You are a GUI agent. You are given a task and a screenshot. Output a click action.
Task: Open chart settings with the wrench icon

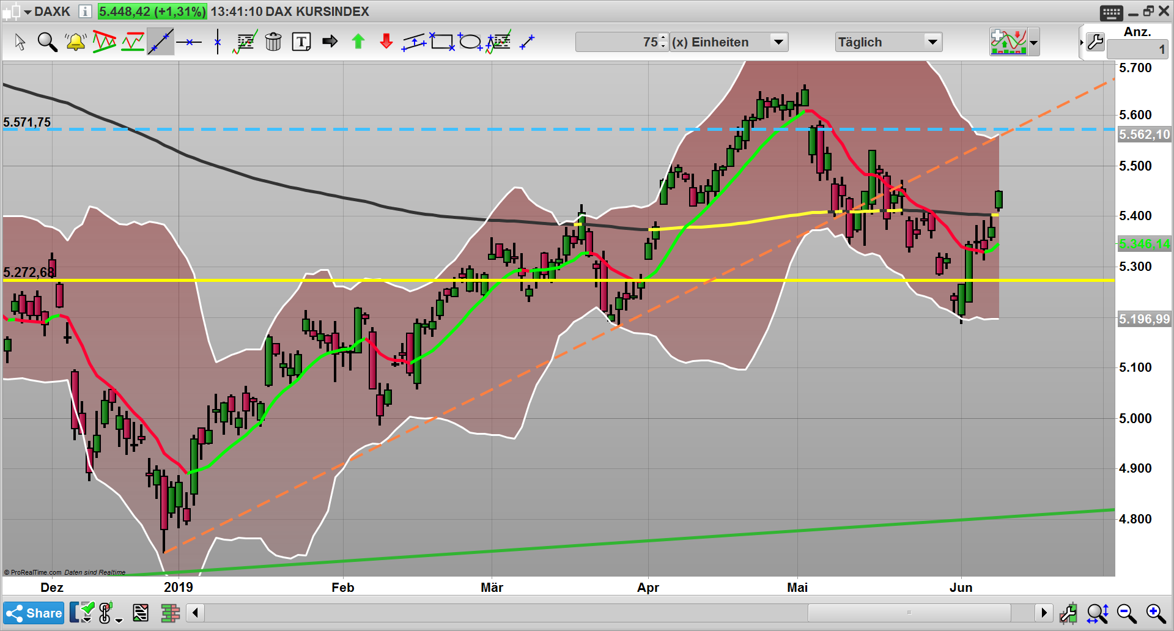1095,42
